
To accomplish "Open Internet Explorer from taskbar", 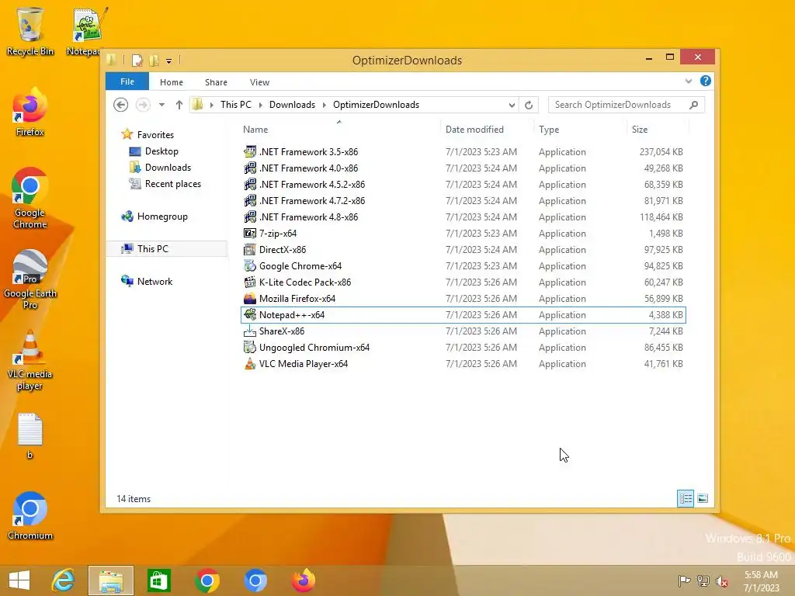I will pyautogui.click(x=64, y=580).
